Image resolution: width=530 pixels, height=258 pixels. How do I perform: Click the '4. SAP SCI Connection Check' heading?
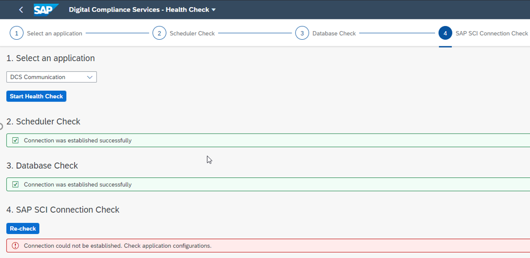[x=63, y=210]
